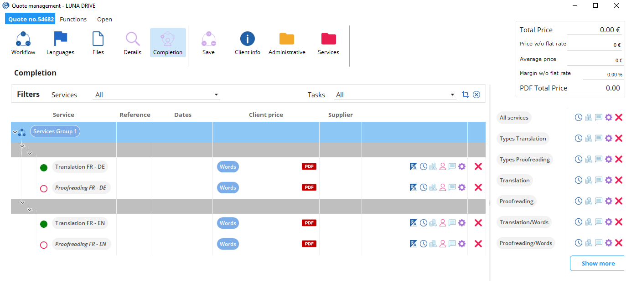626x281 pixels.
Task: Click language icon on Translation FR - DE row
Action: click(x=414, y=166)
